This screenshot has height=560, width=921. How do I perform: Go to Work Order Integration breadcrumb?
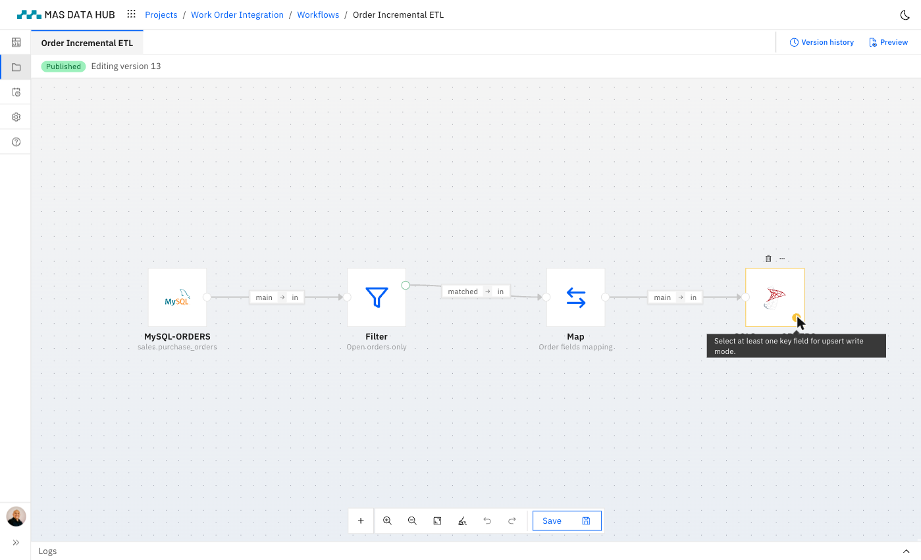coord(237,14)
